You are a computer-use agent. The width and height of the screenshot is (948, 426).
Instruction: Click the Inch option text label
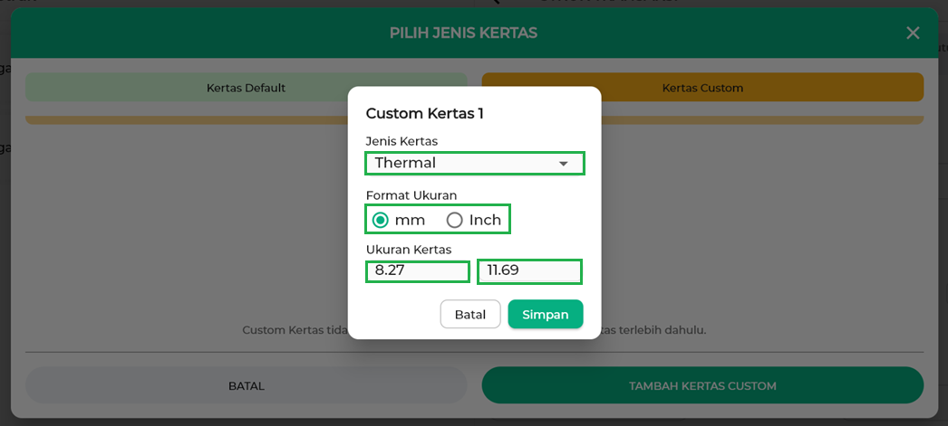[485, 220]
